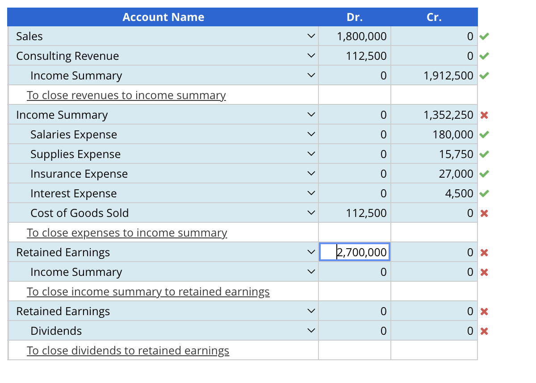Click the green checkmark for Salaries Expense

(x=484, y=134)
